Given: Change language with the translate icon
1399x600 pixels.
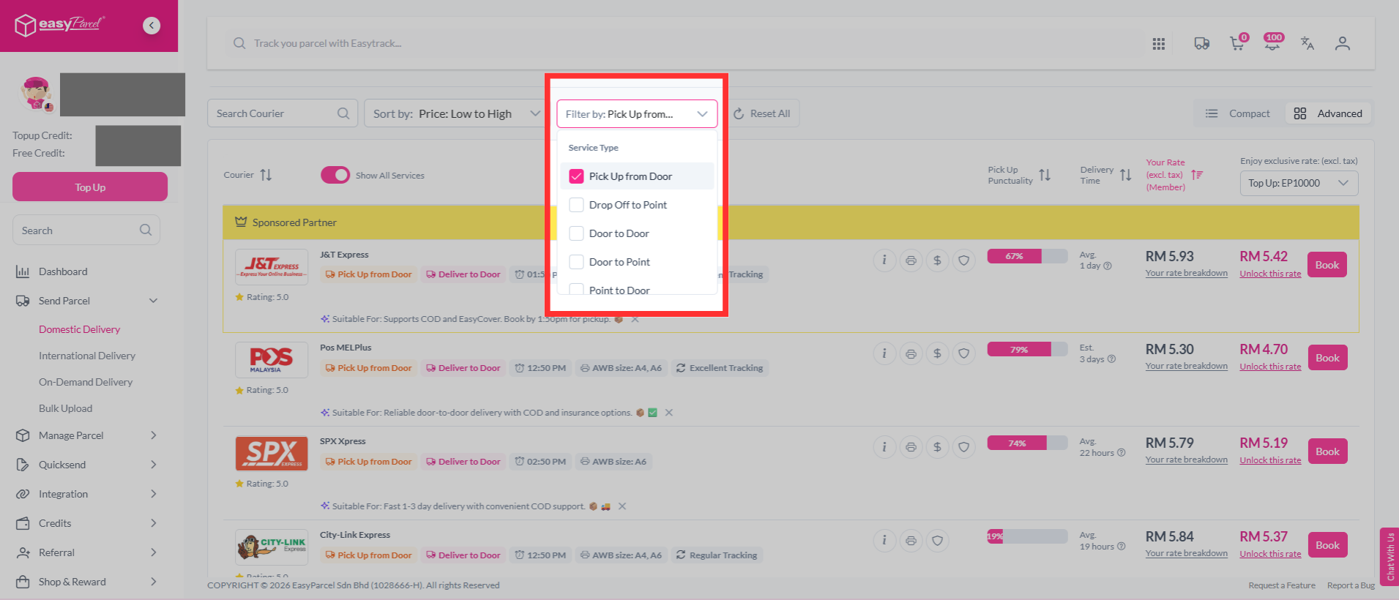Looking at the screenshot, I should pos(1307,44).
